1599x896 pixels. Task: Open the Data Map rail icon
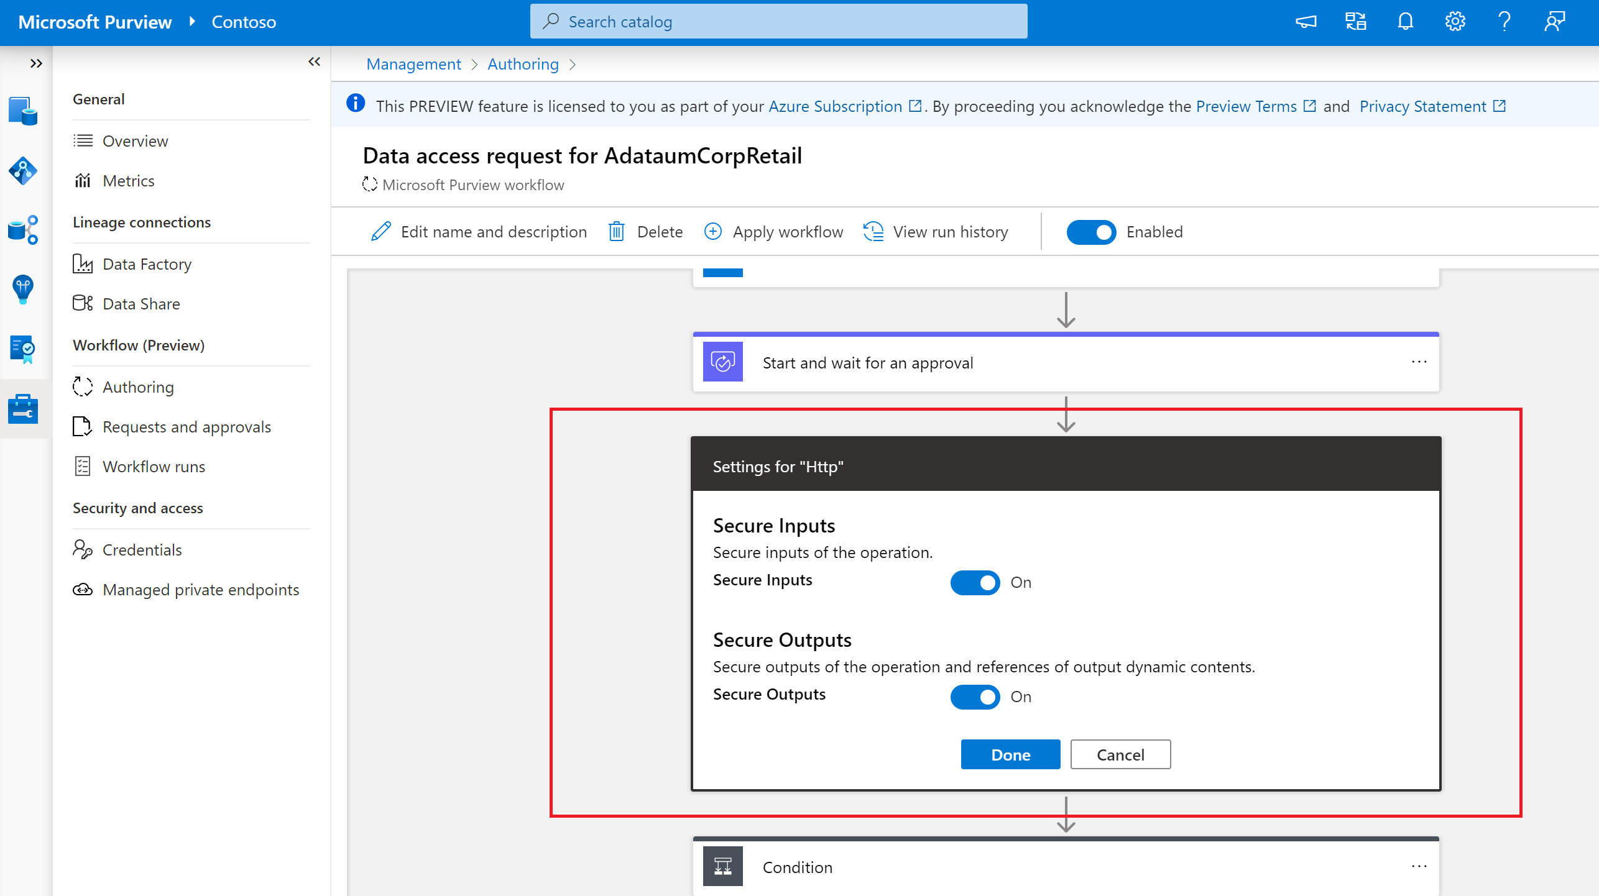coord(23,171)
